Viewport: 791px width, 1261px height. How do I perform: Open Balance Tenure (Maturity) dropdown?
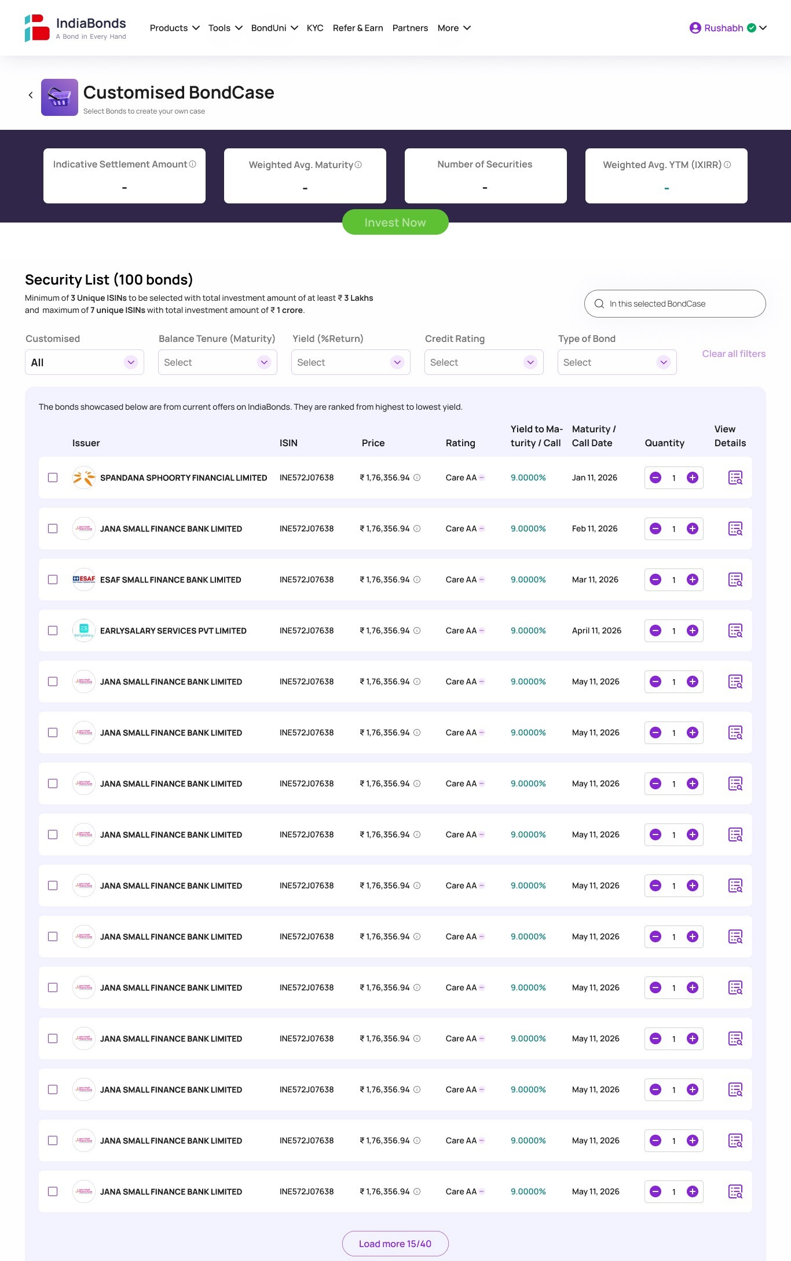(218, 362)
